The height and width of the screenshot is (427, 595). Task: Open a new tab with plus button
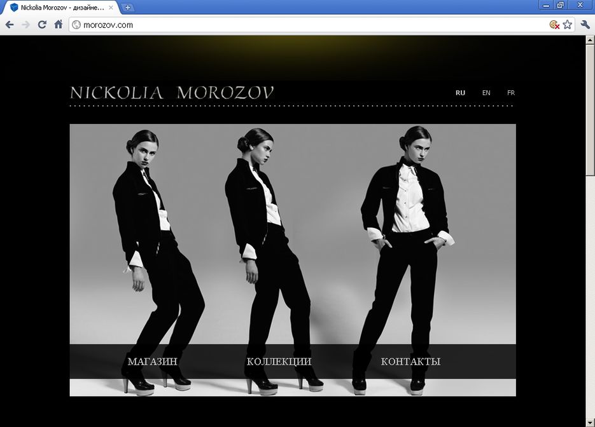point(127,8)
